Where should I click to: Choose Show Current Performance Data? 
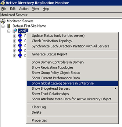(72, 78)
